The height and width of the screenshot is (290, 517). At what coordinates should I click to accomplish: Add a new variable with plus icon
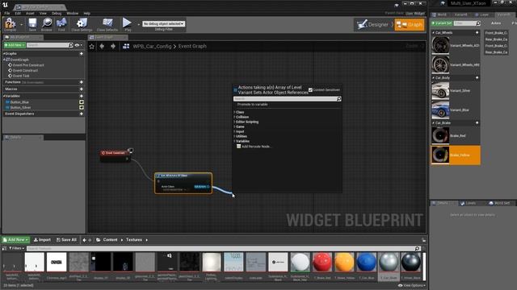pyautogui.click(x=82, y=96)
